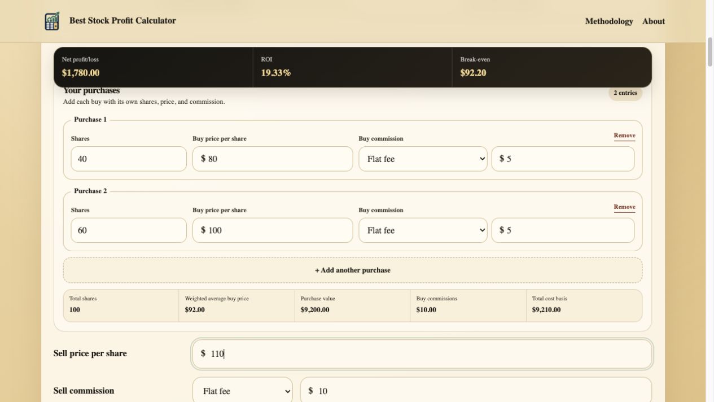Click the 'Purchase 2' legend label
The width and height of the screenshot is (714, 402).
click(x=90, y=191)
